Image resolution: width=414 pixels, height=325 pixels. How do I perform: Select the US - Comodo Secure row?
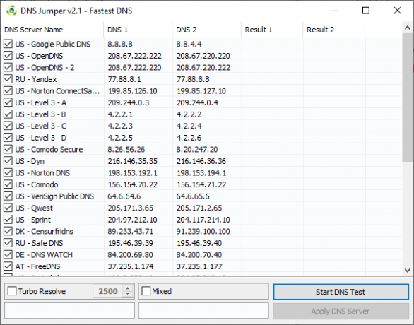pos(202,150)
